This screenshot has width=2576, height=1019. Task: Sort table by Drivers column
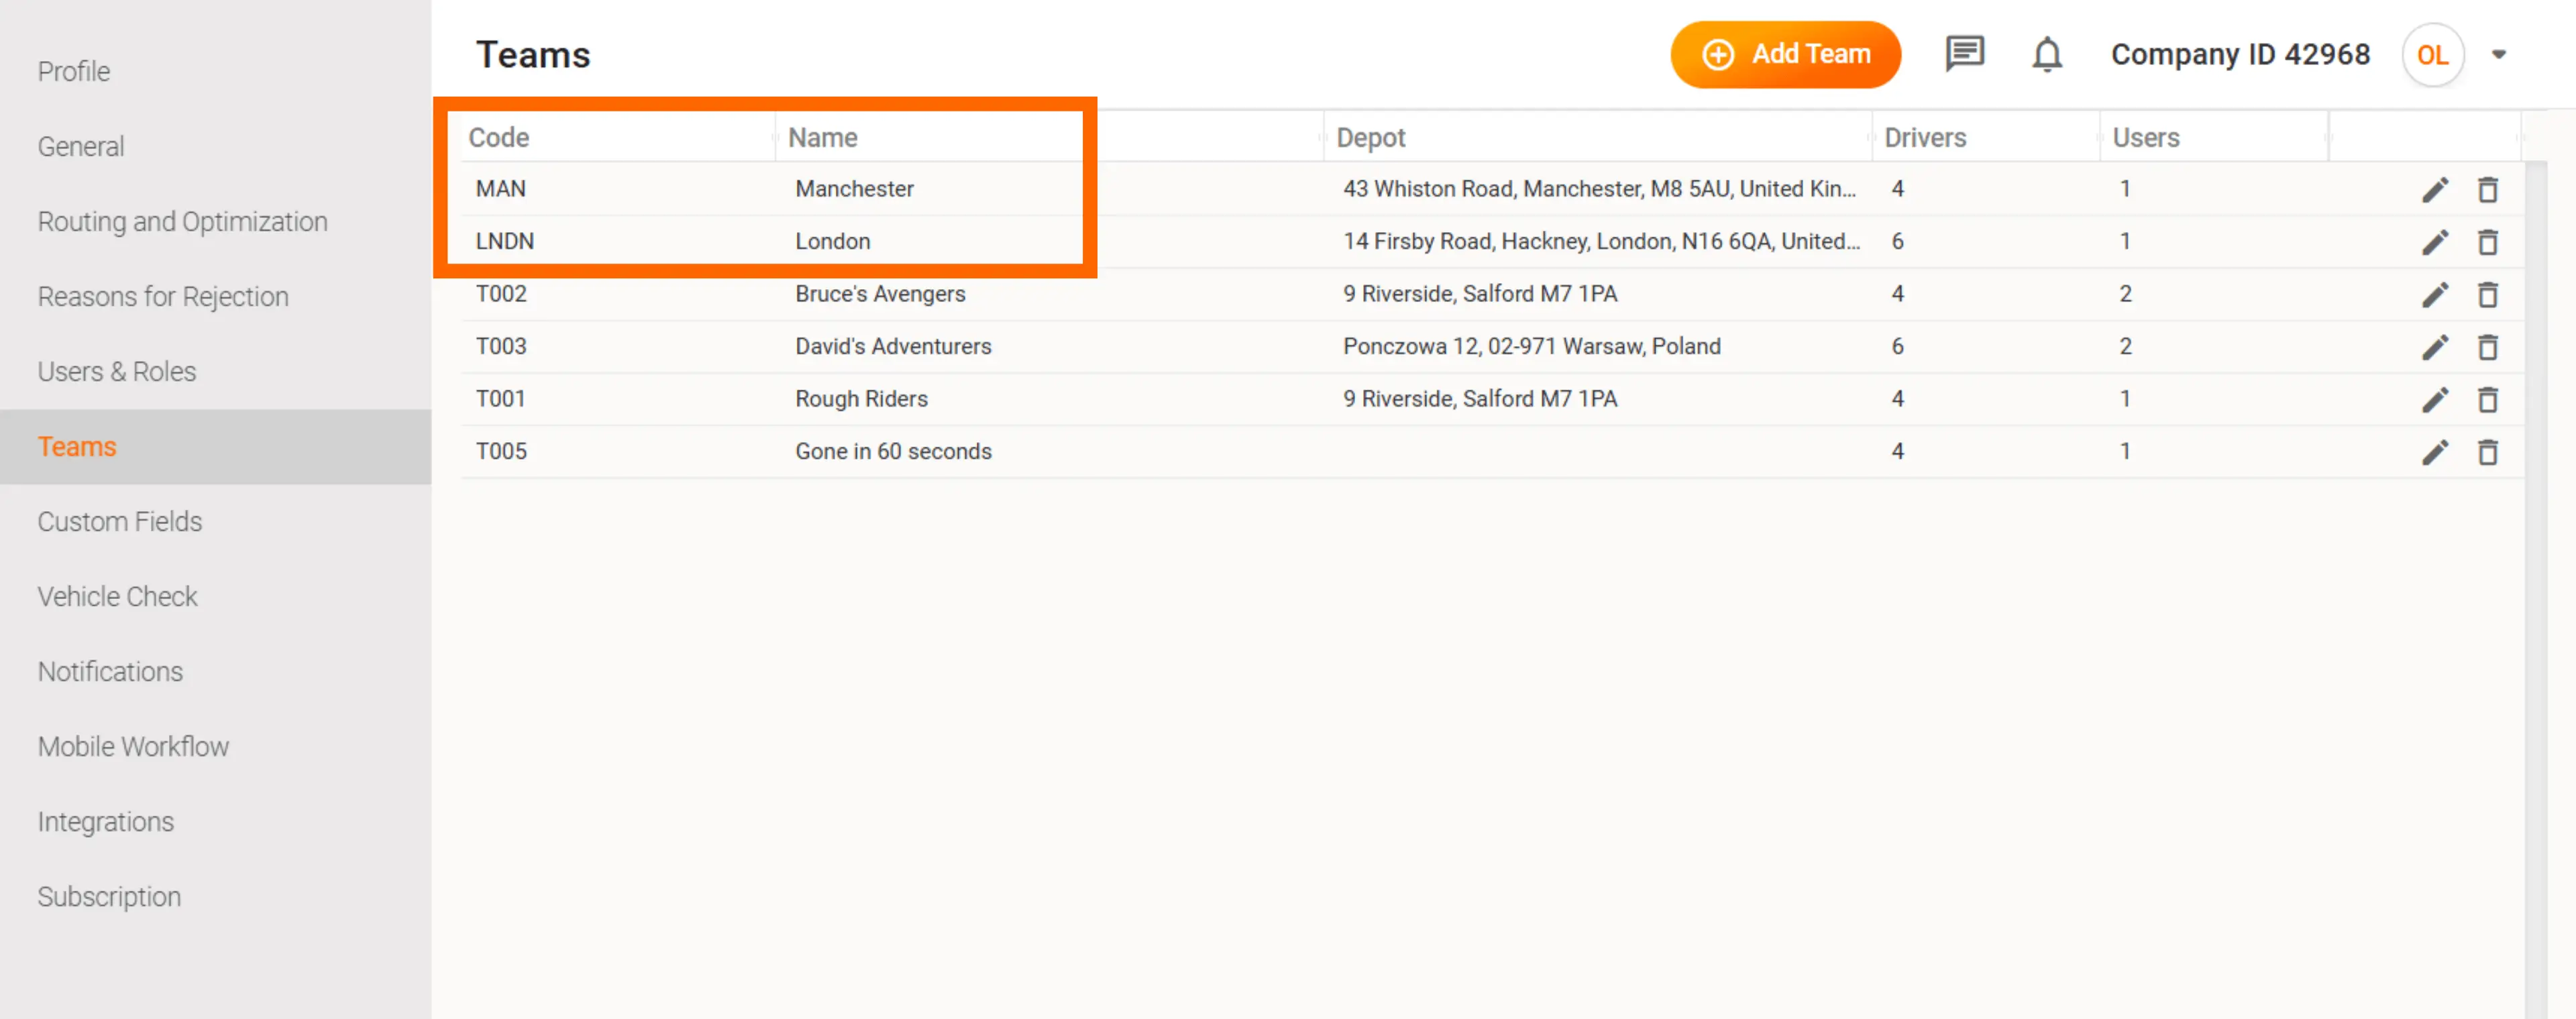point(1924,137)
